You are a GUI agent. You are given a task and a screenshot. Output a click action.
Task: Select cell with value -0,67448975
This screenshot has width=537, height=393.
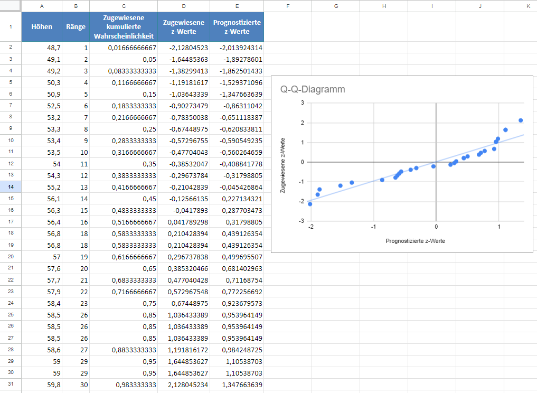[x=184, y=129]
